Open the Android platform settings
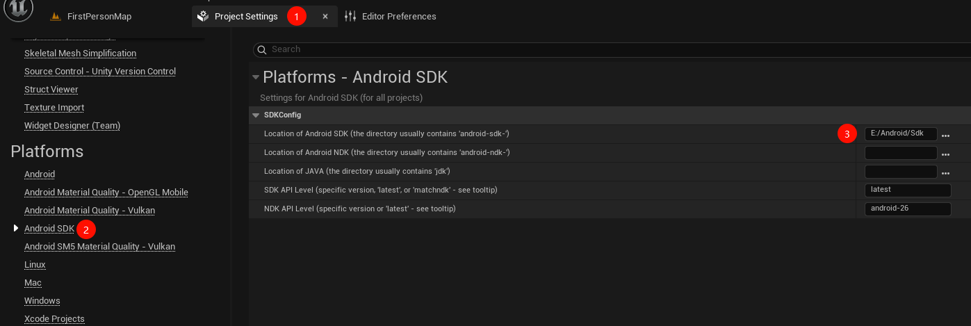Screen dimensions: 971x326 pos(40,174)
